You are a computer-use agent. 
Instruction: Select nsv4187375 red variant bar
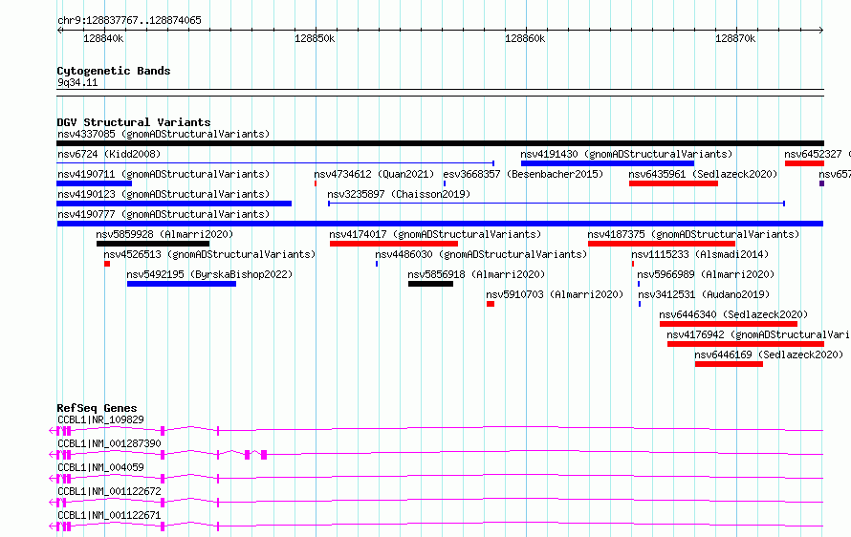coord(662,244)
